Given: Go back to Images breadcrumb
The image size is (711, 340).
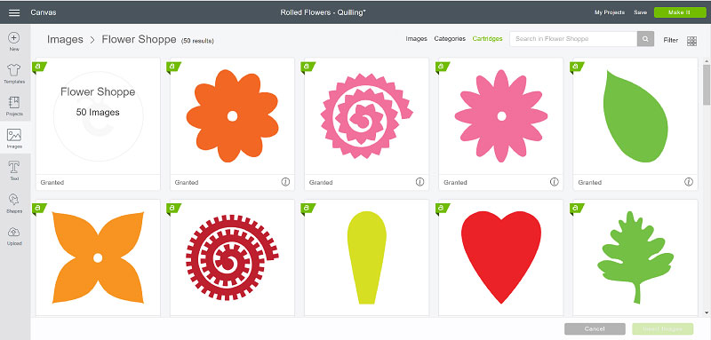Looking at the screenshot, I should click(65, 39).
